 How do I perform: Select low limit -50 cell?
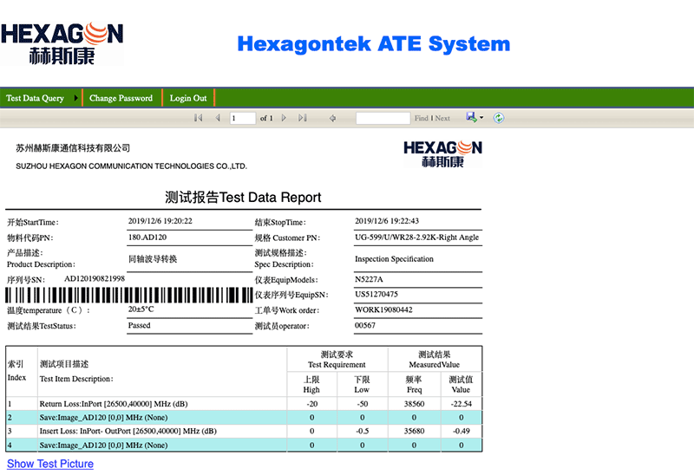[x=362, y=404]
